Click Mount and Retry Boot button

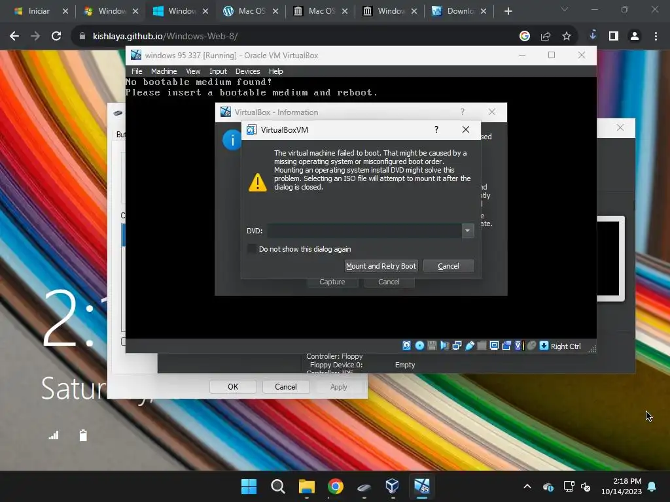381,266
